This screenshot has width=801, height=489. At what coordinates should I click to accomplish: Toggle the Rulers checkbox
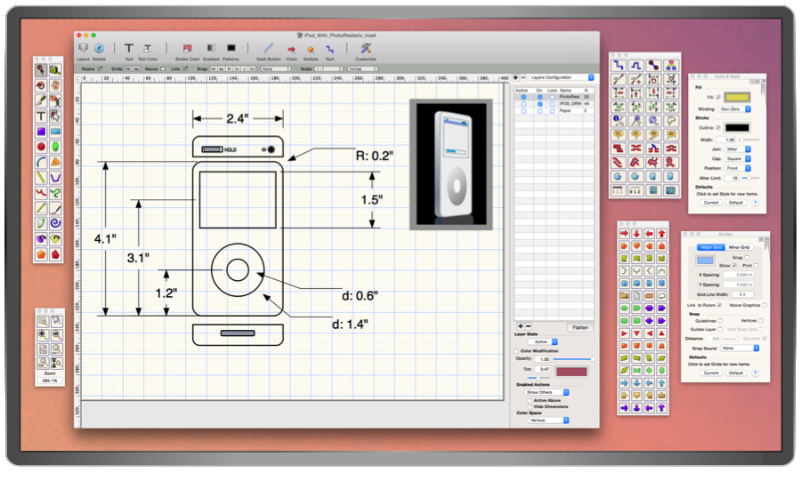point(100,68)
